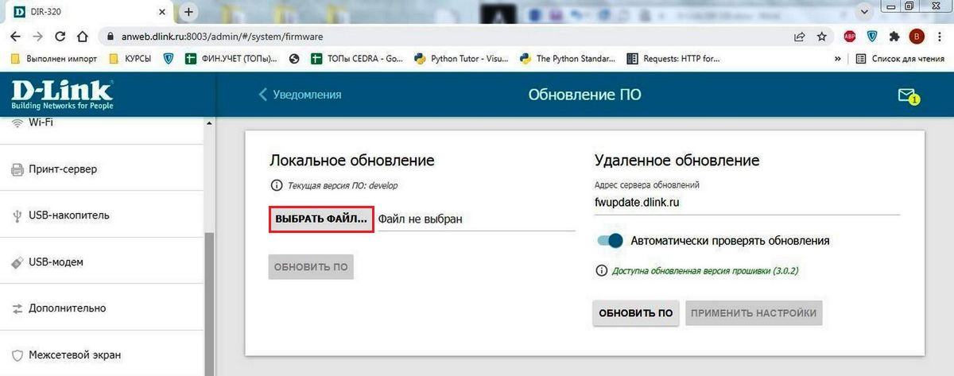This screenshot has height=376, width=954.
Task: Click the globe bookmark icon
Action: coord(295,58)
